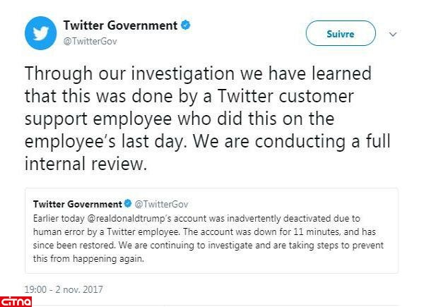
Task: Click "Earlier today" at the quoted tweet's start
Action: click(x=54, y=219)
